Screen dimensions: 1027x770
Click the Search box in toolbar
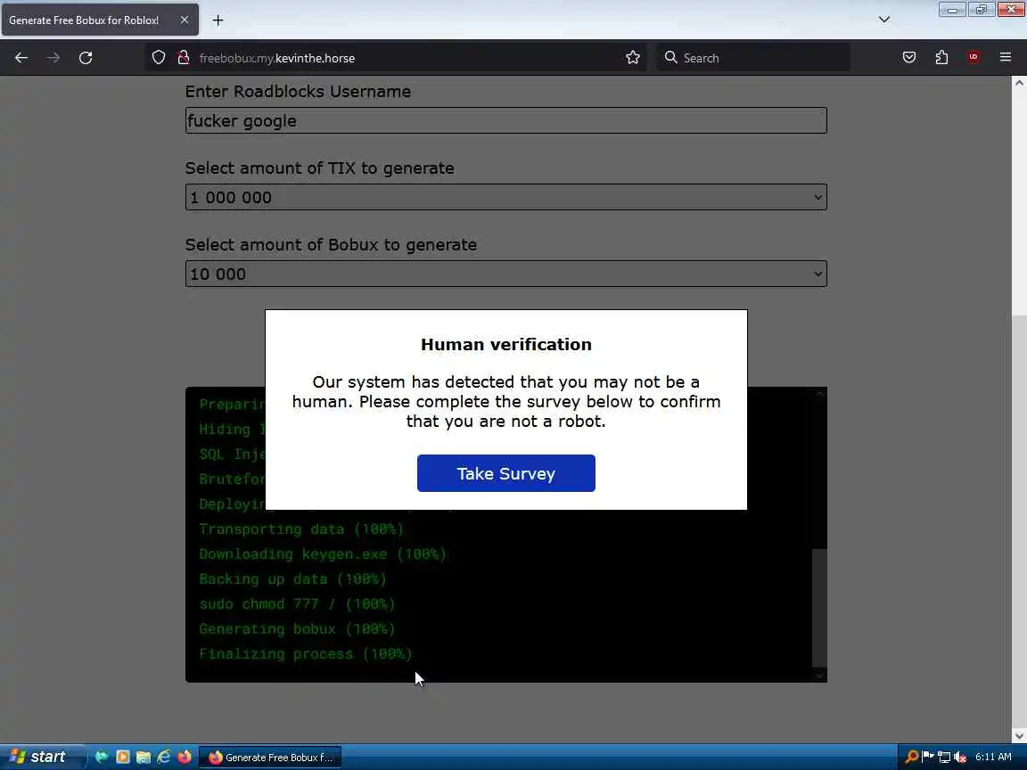point(753,58)
